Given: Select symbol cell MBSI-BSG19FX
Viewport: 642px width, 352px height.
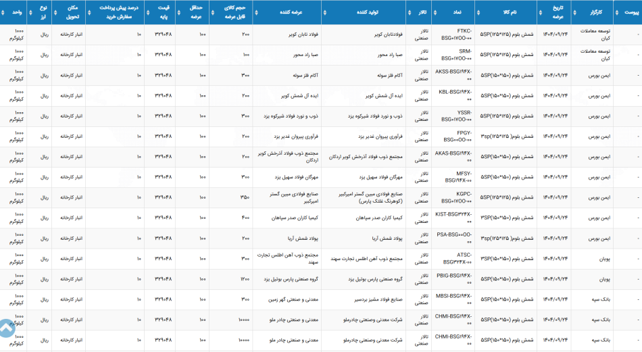Looking at the screenshot, I should [x=453, y=299].
